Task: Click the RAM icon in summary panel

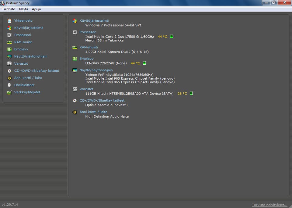Action: click(75, 48)
